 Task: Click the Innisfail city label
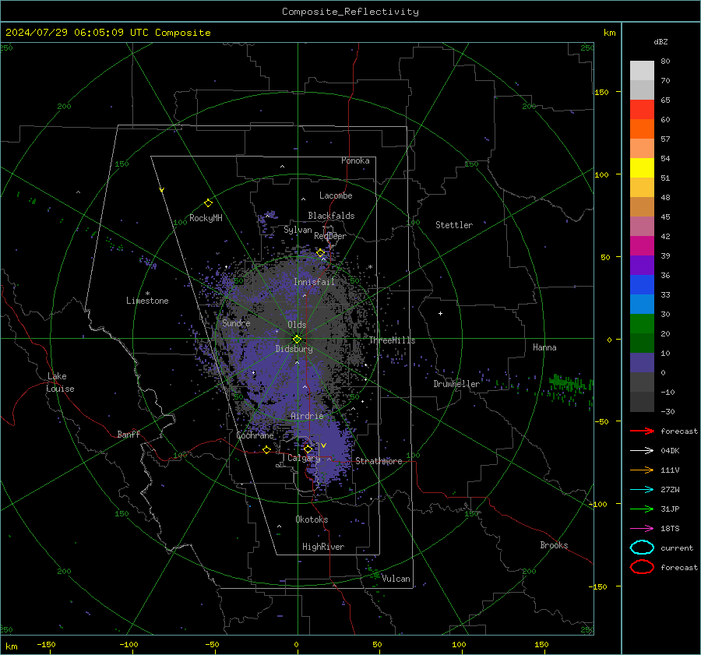tap(314, 282)
